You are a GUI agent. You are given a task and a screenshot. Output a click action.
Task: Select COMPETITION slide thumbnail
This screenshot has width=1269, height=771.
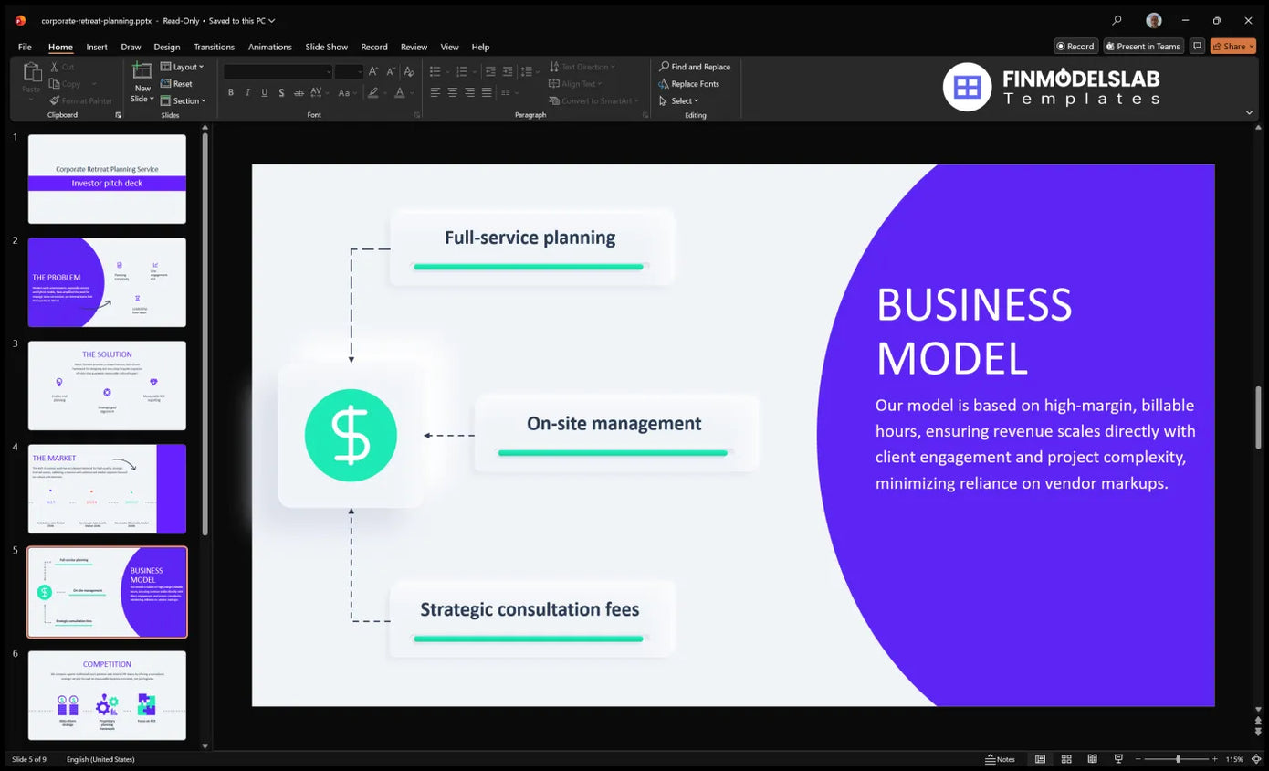[107, 695]
